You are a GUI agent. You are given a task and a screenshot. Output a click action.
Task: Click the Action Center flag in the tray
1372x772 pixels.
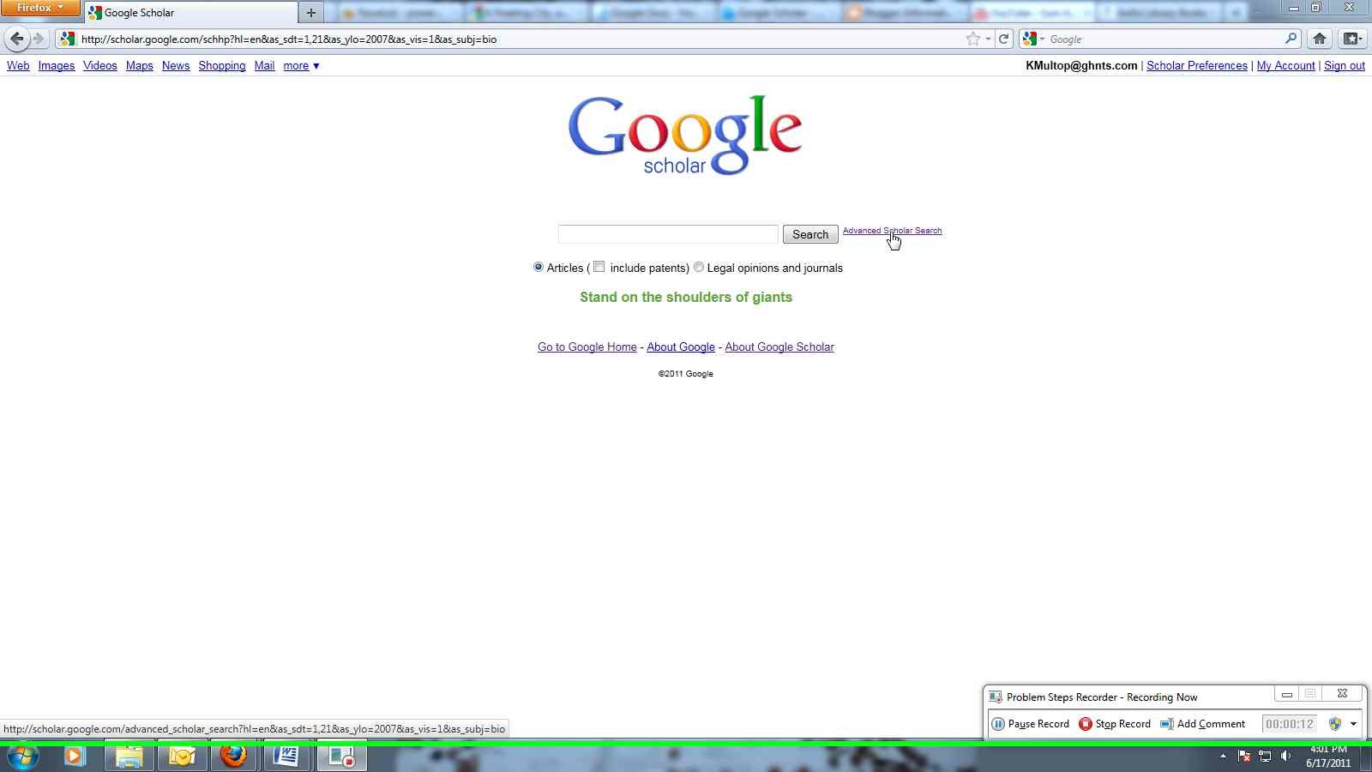click(1244, 756)
